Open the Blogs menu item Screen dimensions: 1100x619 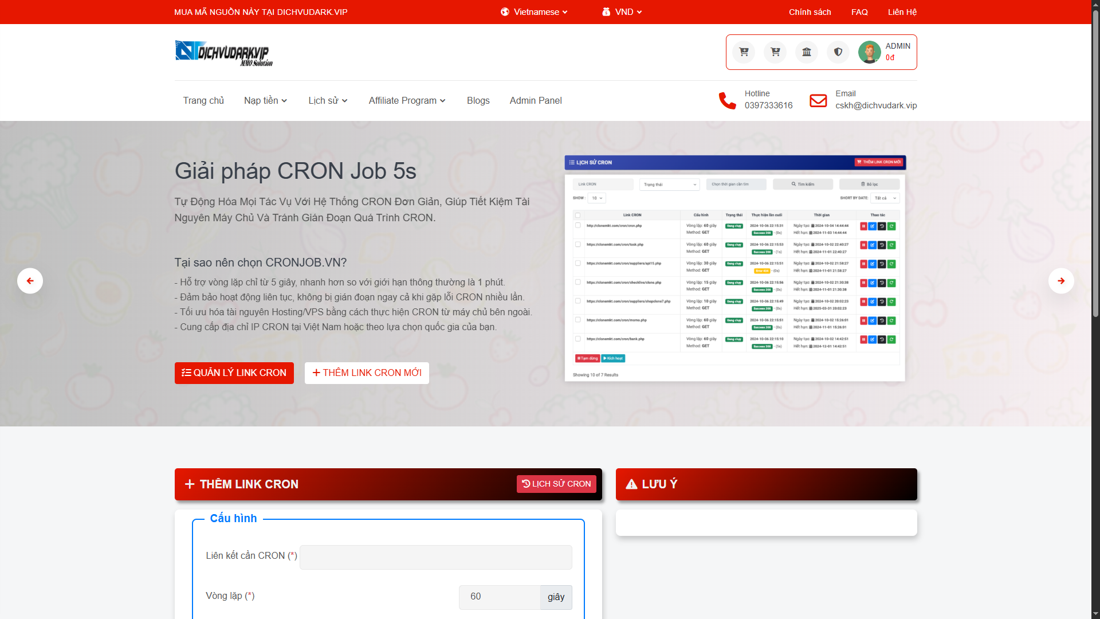(x=478, y=101)
